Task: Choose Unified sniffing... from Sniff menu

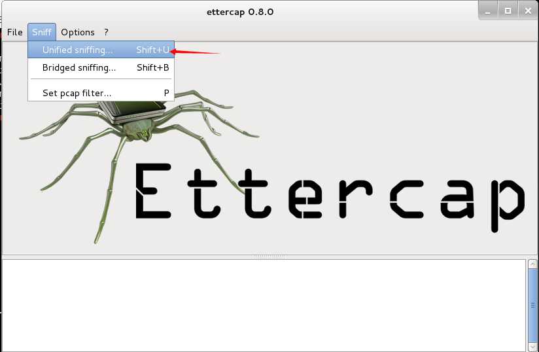Action: [x=101, y=50]
